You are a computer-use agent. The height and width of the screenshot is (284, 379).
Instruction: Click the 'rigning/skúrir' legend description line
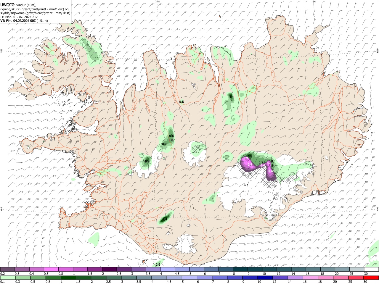pyautogui.click(x=34, y=9)
